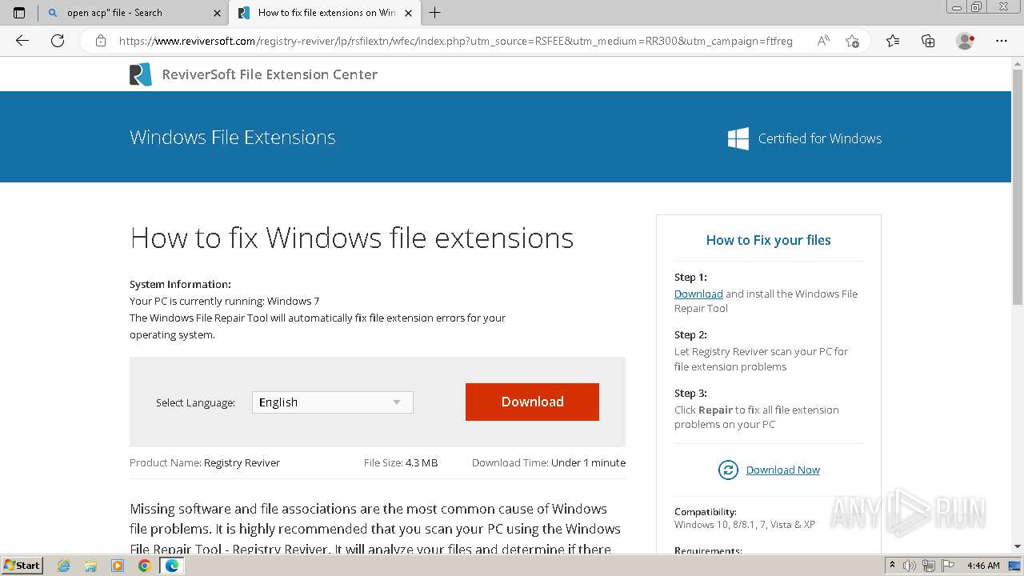Click 'How to Fix your files' sidebar heading

click(768, 240)
